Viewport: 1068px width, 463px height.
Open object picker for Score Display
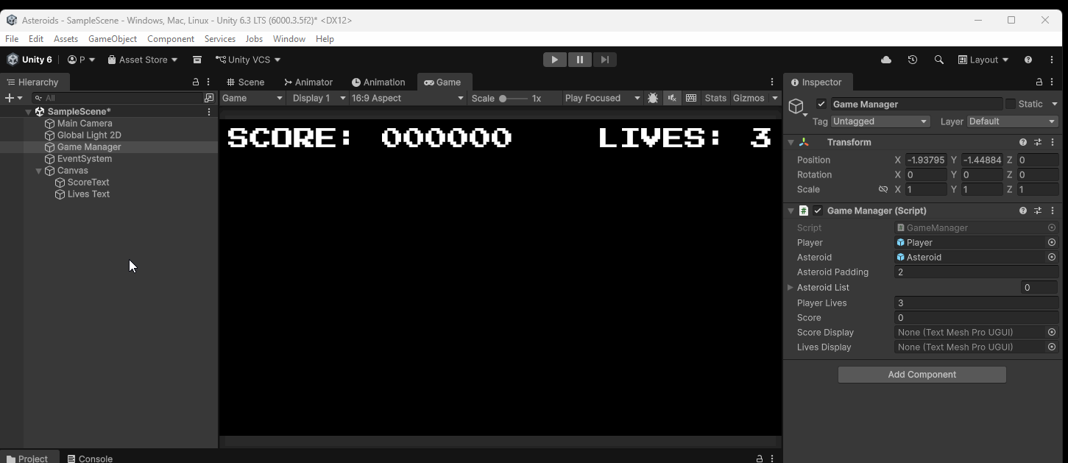tap(1052, 332)
